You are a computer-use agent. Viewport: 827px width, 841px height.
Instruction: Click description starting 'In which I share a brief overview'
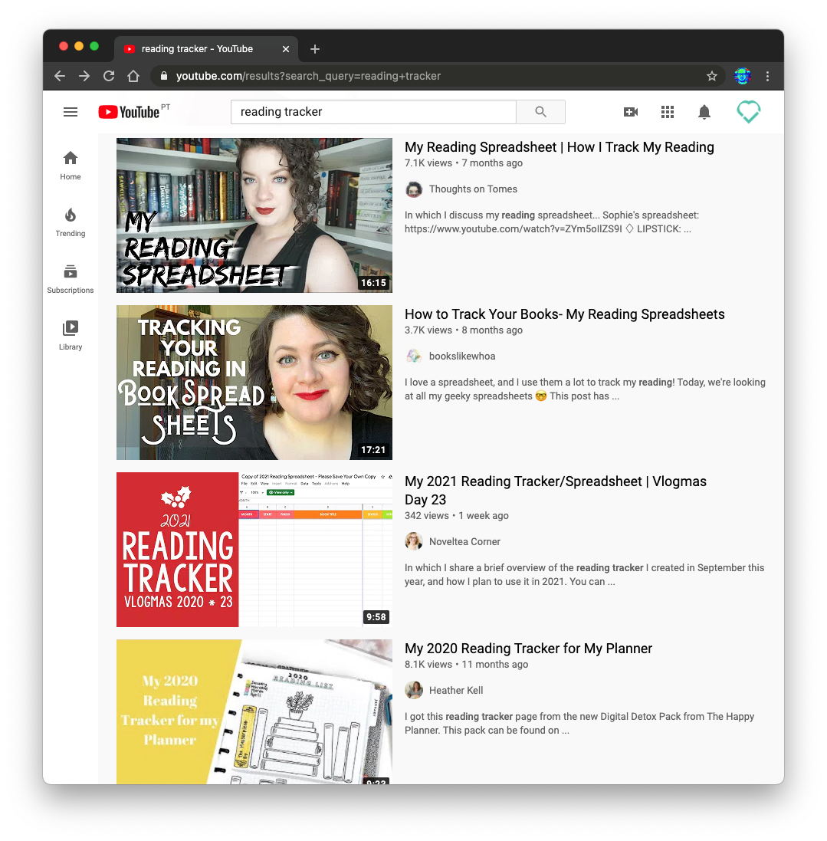tap(585, 575)
